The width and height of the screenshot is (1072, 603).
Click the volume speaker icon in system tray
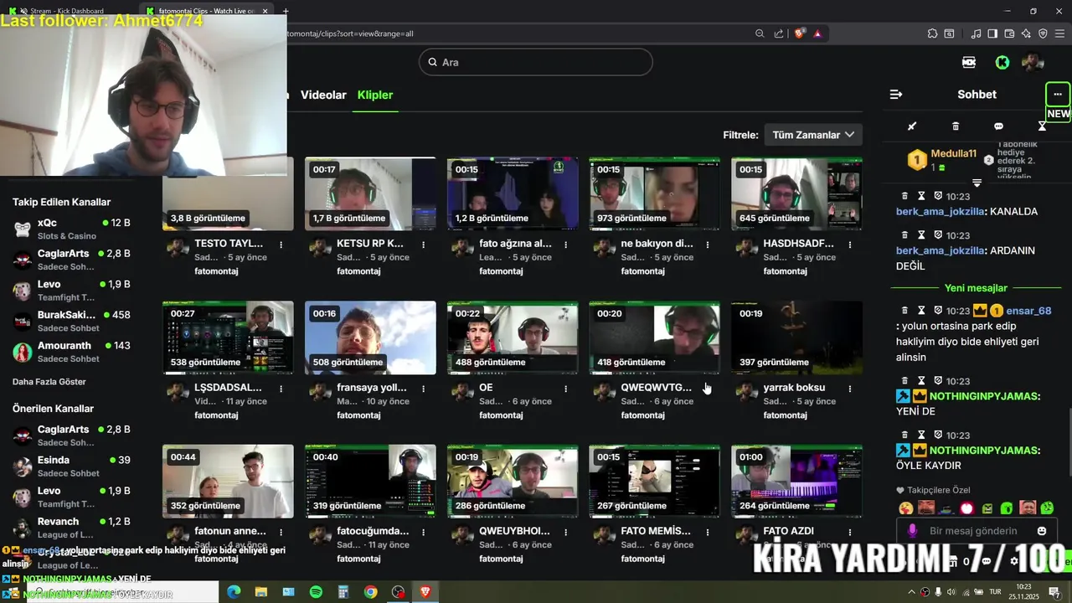click(951, 592)
